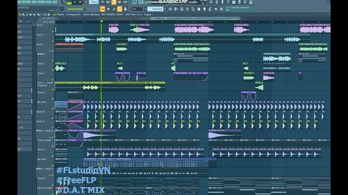The width and height of the screenshot is (348, 195).
Task: Open the Line snap dropdown
Action: (x=137, y=9)
